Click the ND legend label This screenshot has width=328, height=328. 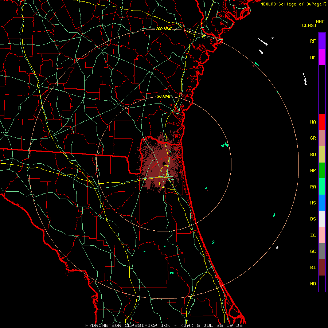pos(313,284)
